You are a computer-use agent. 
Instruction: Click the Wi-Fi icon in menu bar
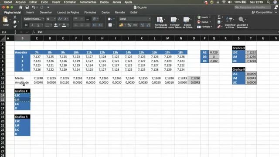tap(224, 2)
